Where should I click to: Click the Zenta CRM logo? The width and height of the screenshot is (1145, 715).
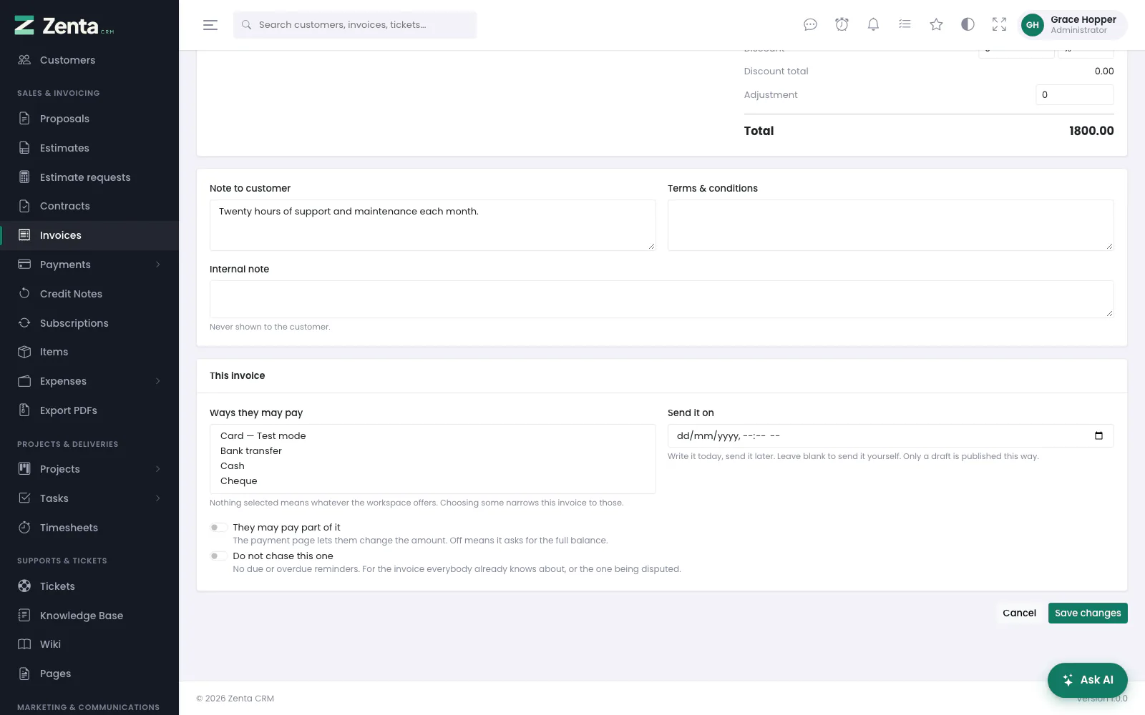coord(64,26)
